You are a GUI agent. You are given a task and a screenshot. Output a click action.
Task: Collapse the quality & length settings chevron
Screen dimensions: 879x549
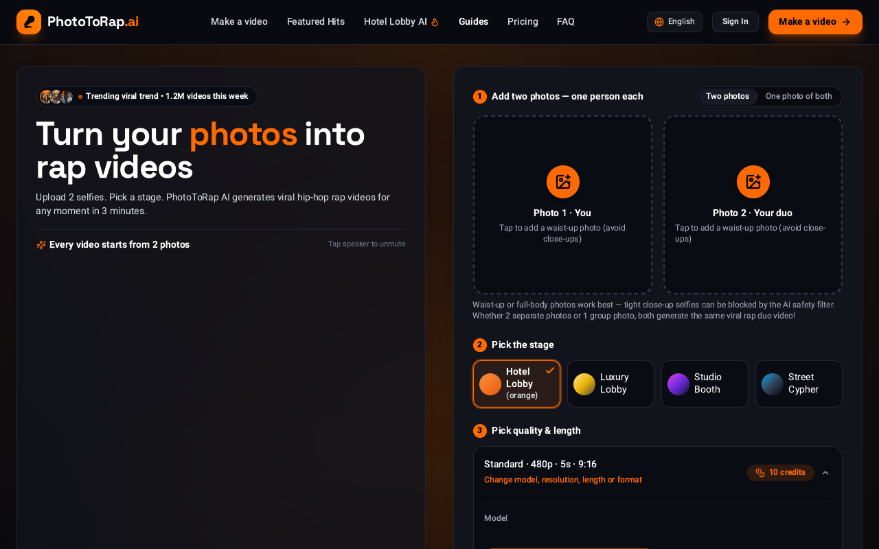click(x=825, y=473)
